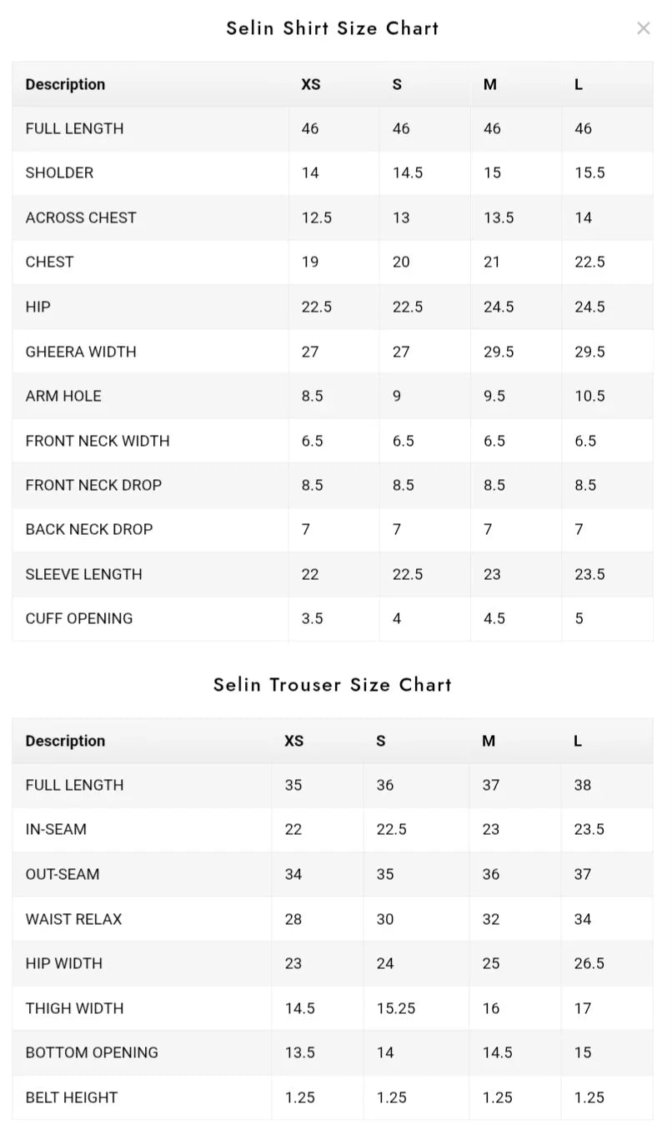Click the THIGH WIDTH row label

pyautogui.click(x=74, y=1008)
